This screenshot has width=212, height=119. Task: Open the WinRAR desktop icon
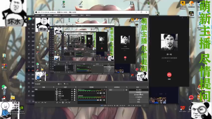click(4, 67)
